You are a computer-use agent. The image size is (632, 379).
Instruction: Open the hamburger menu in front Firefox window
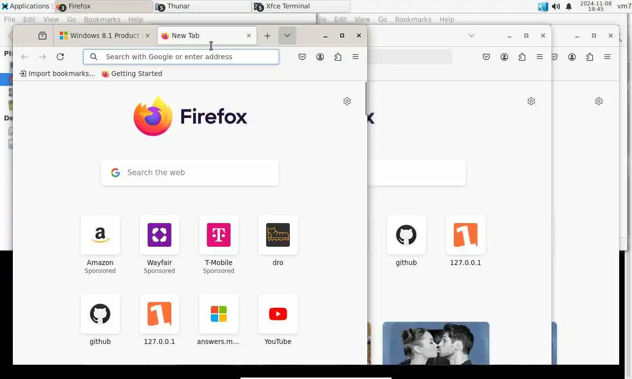pyautogui.click(x=355, y=57)
